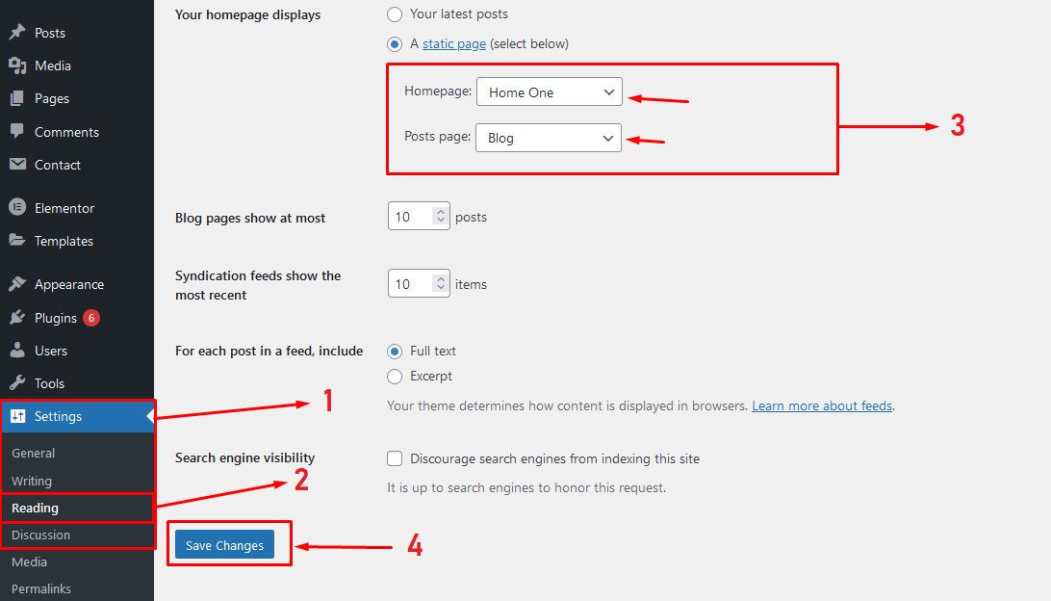Screen dimensions: 1051x601
Task: Open the Homepage dropdown
Action: pos(550,92)
